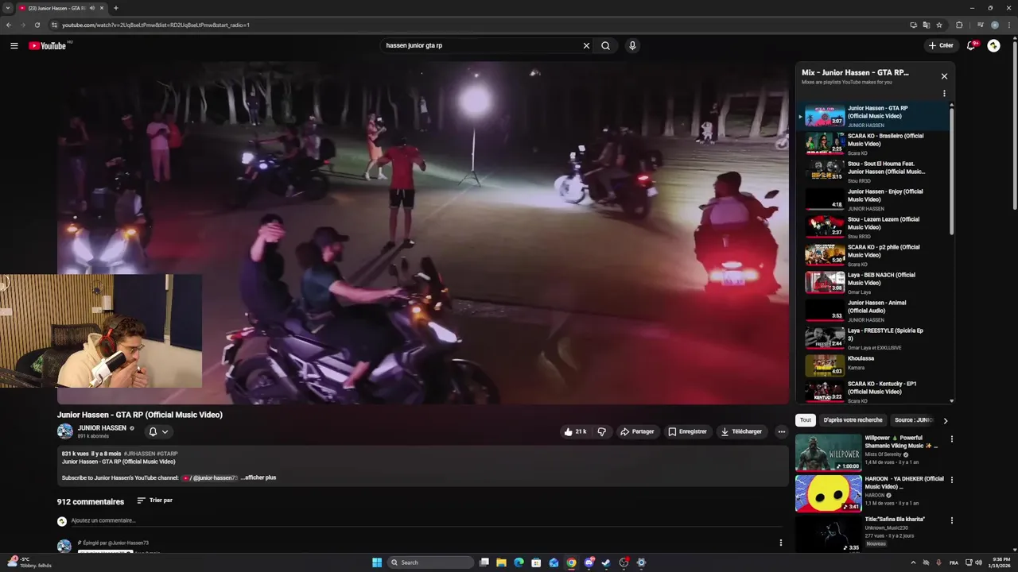Image resolution: width=1018 pixels, height=572 pixels.
Task: Select Source : JUNIOR chip
Action: pos(914,419)
